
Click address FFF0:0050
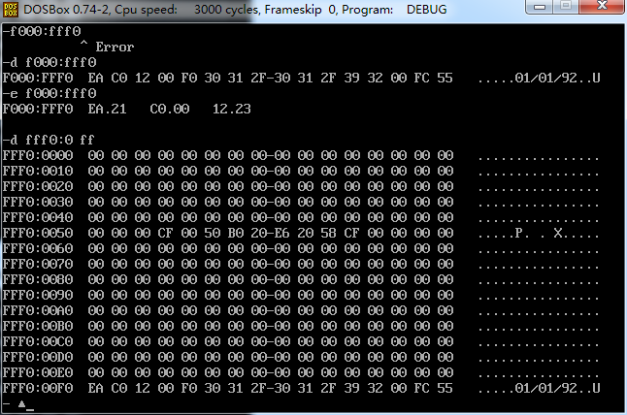tap(38, 233)
